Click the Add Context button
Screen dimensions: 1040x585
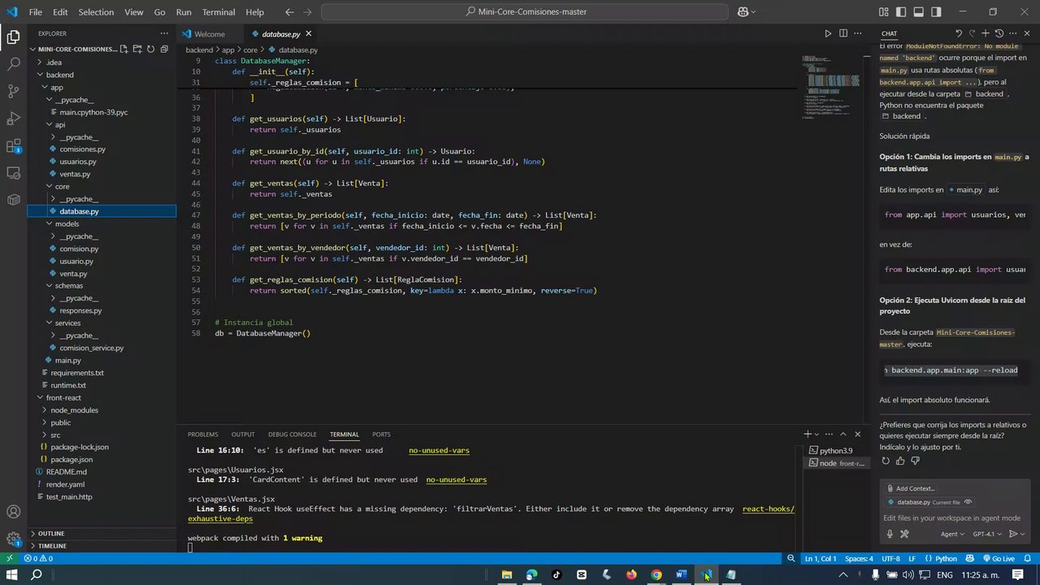910,488
